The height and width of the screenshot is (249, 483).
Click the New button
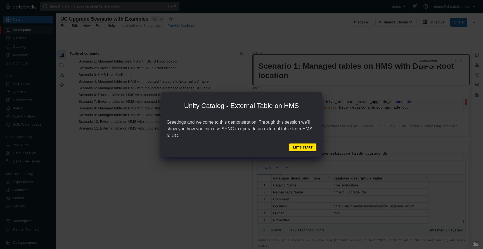[x=28, y=20]
